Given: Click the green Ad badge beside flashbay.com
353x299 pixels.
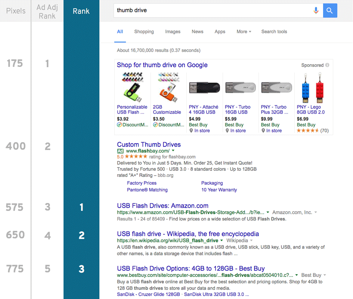Looking at the screenshot, I should 120,151.
